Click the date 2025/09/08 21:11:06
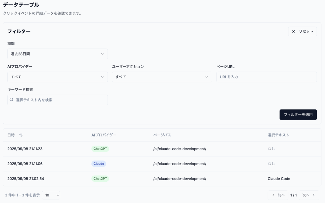The image size is (325, 203). coord(25,164)
